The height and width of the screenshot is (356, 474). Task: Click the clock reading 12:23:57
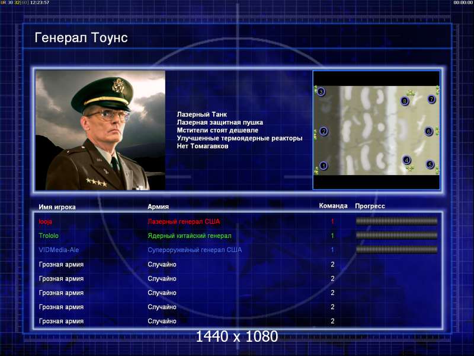coord(40,2)
